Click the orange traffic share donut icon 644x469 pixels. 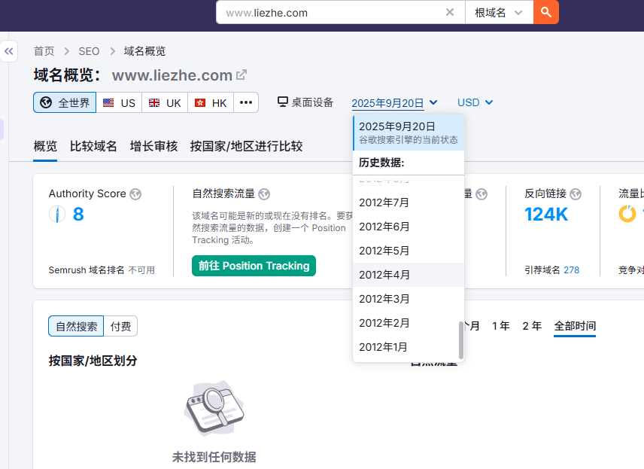[627, 214]
